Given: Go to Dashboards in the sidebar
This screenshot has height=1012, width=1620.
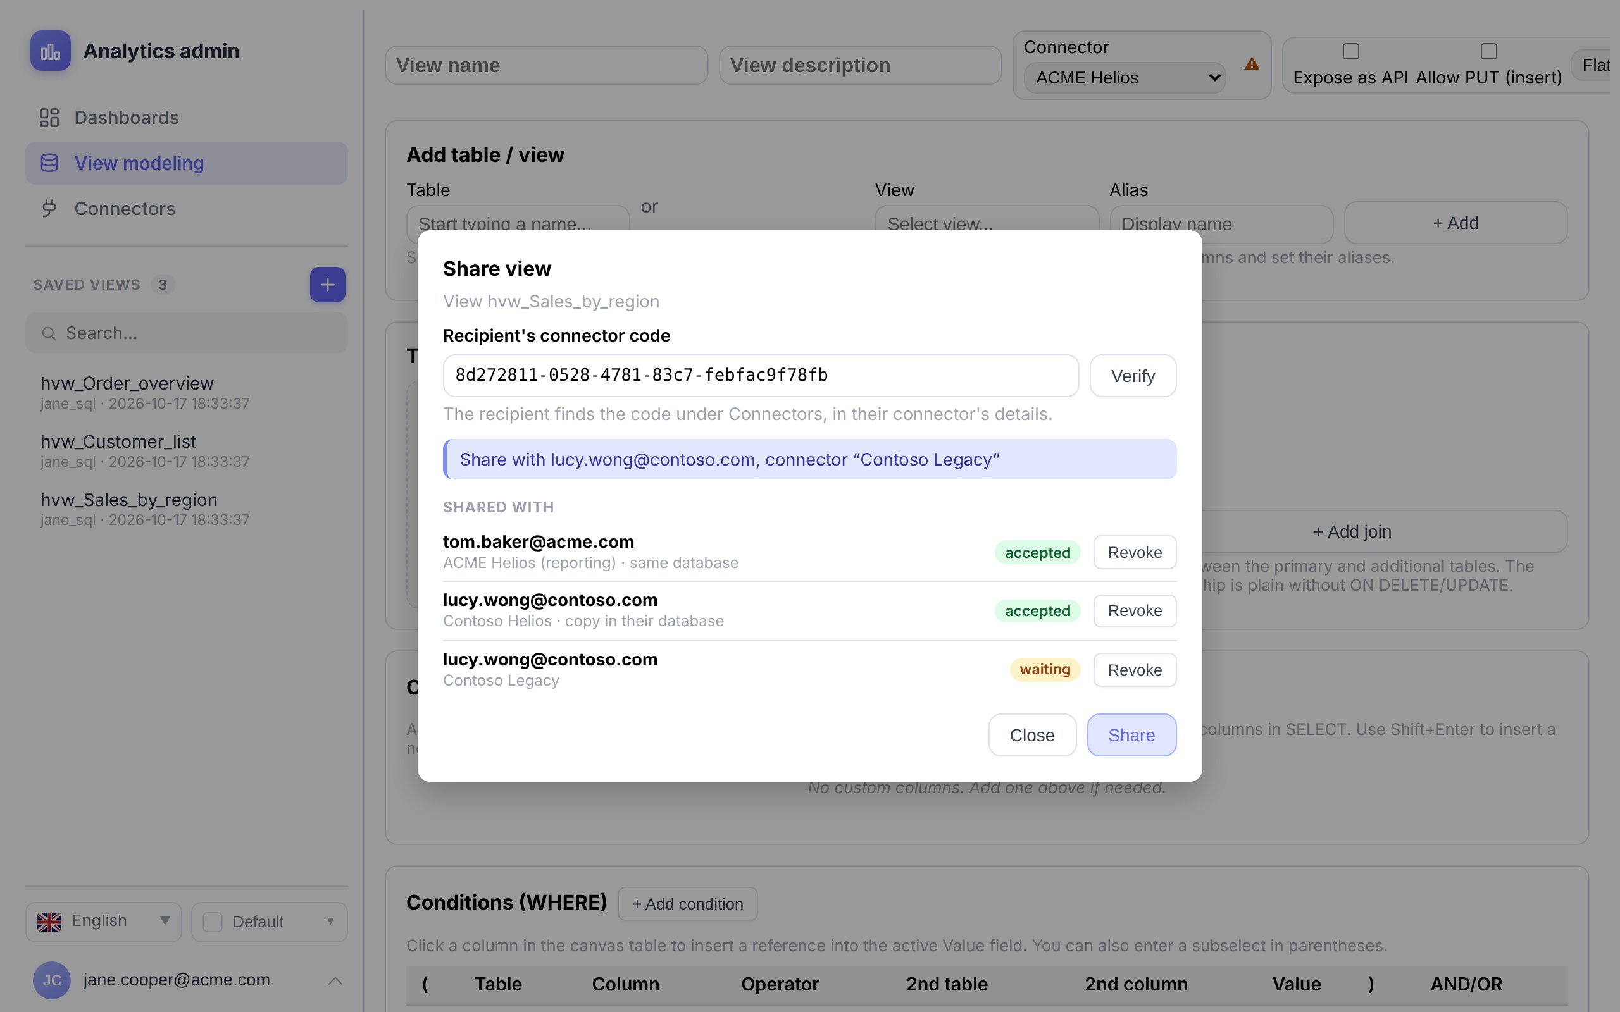Looking at the screenshot, I should (187, 118).
